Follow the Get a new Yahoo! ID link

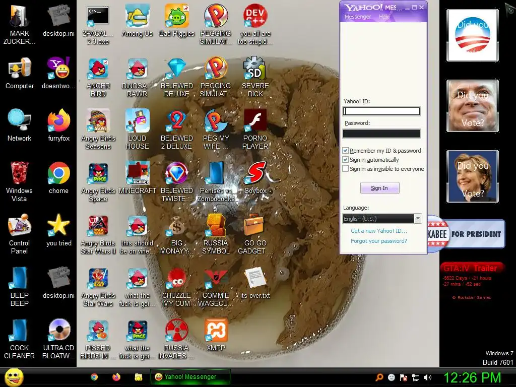click(x=379, y=231)
